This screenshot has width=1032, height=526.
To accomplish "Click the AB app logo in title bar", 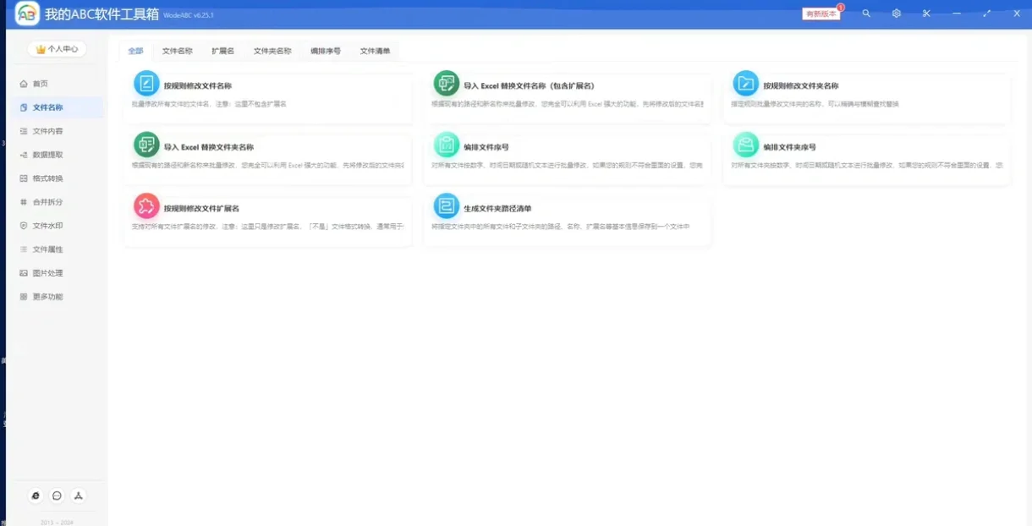I will (x=27, y=14).
